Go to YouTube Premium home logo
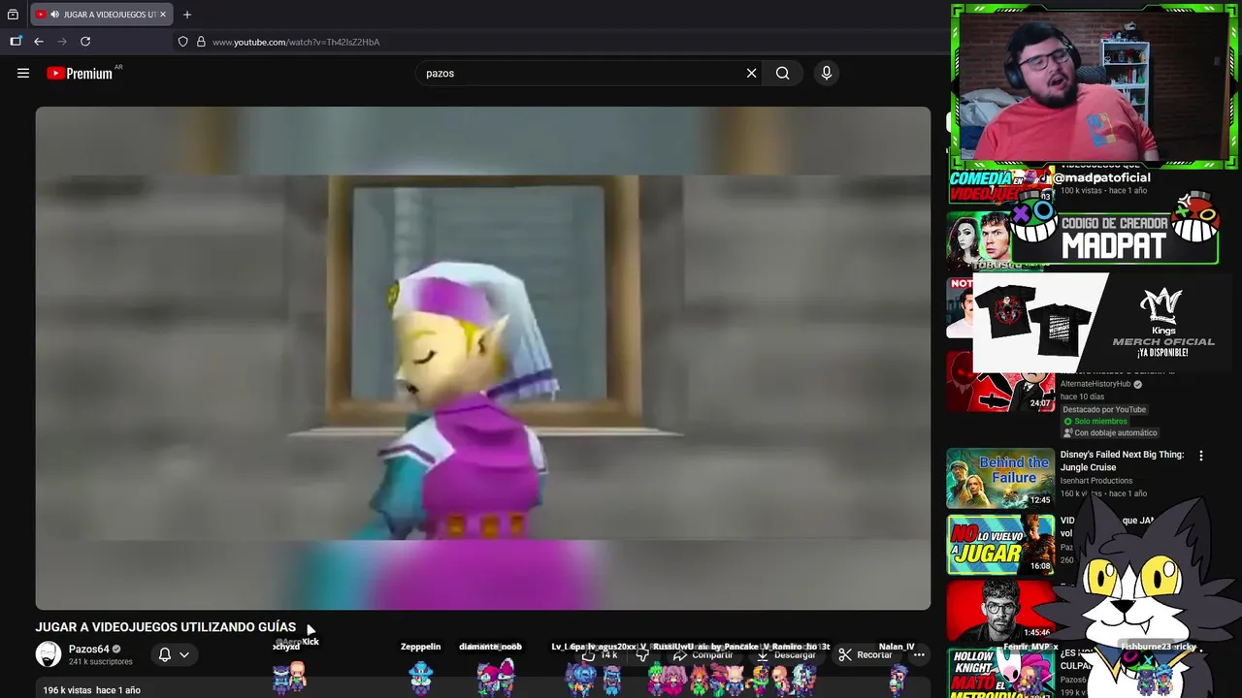The image size is (1242, 698). click(x=80, y=74)
